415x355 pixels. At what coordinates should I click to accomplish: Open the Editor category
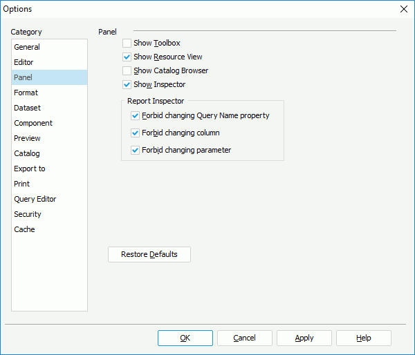[49, 62]
